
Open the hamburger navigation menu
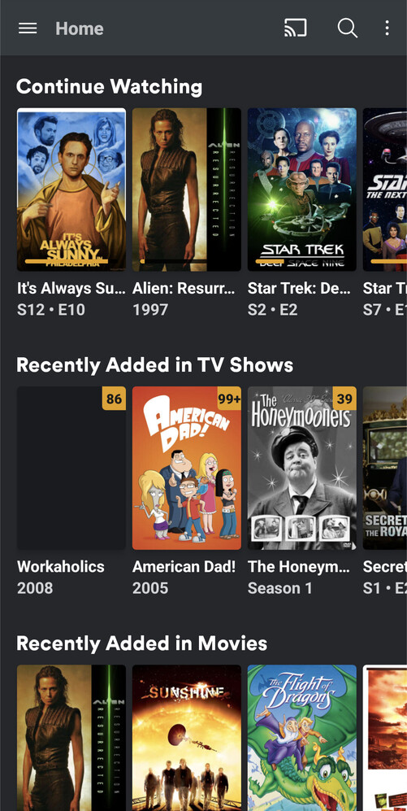pos(28,28)
